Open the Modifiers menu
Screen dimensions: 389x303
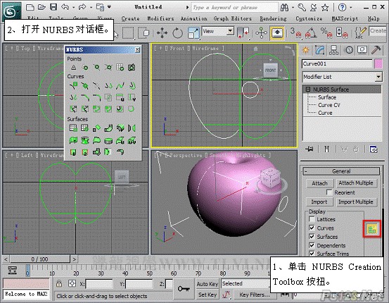160,18
